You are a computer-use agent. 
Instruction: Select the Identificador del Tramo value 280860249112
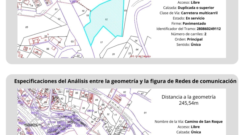point(209,29)
